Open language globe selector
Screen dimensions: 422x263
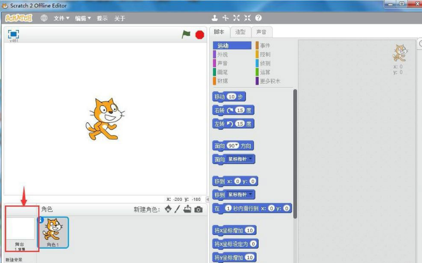pyautogui.click(x=44, y=18)
